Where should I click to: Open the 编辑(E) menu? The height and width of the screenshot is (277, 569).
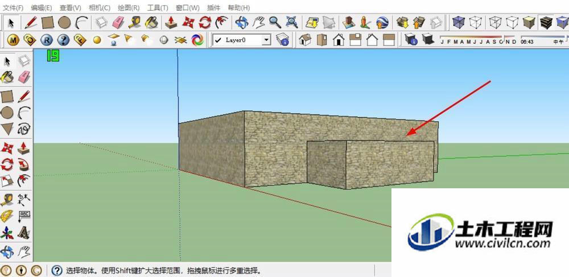point(42,7)
